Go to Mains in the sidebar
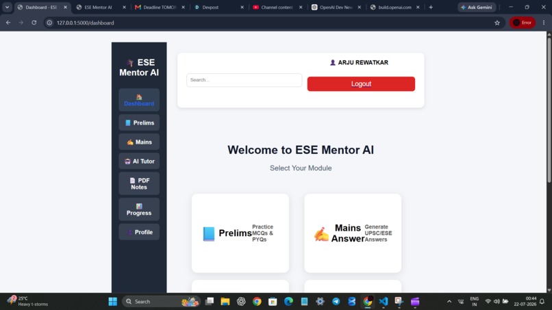This screenshot has width=552, height=310. click(139, 142)
